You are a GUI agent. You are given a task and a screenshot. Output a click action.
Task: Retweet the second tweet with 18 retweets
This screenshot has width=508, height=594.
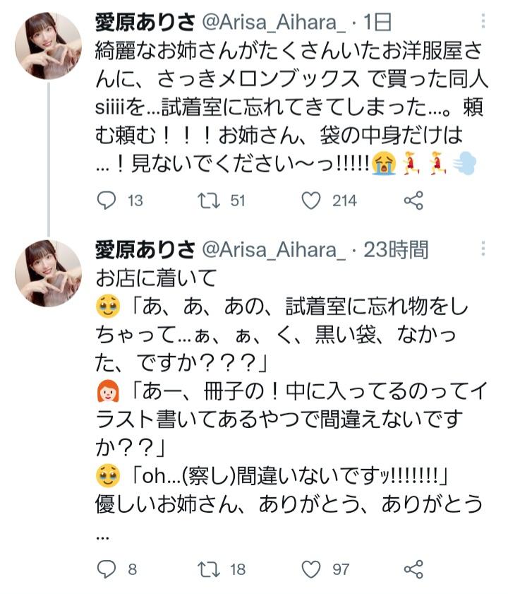coord(208,569)
